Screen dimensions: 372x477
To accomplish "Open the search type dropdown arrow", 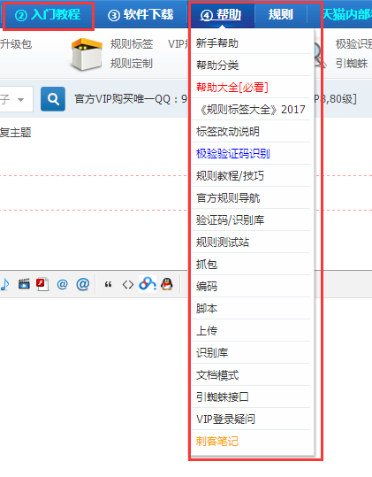I will pyautogui.click(x=20, y=99).
